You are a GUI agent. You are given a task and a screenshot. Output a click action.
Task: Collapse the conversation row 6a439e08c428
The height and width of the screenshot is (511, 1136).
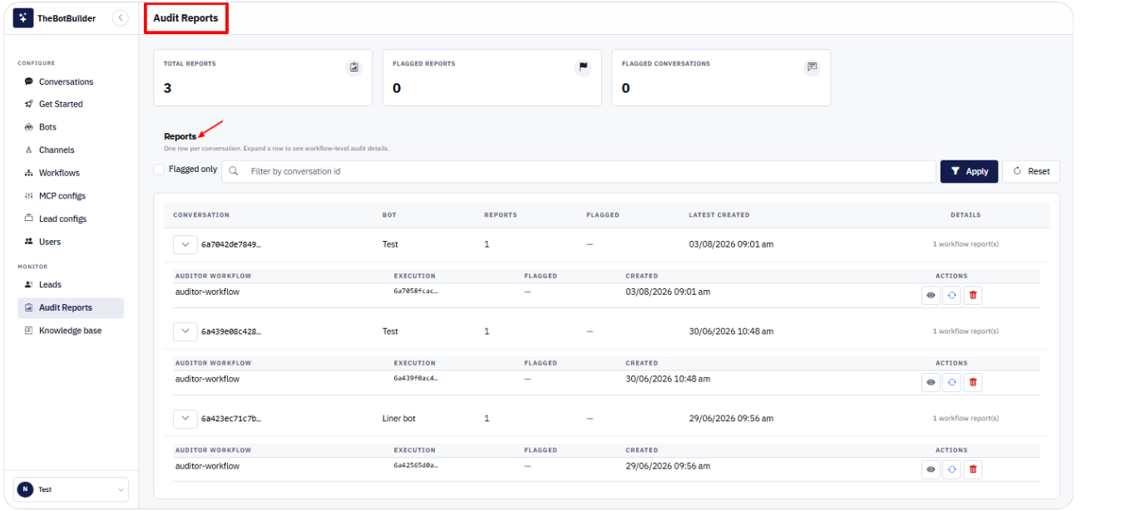pyautogui.click(x=185, y=331)
